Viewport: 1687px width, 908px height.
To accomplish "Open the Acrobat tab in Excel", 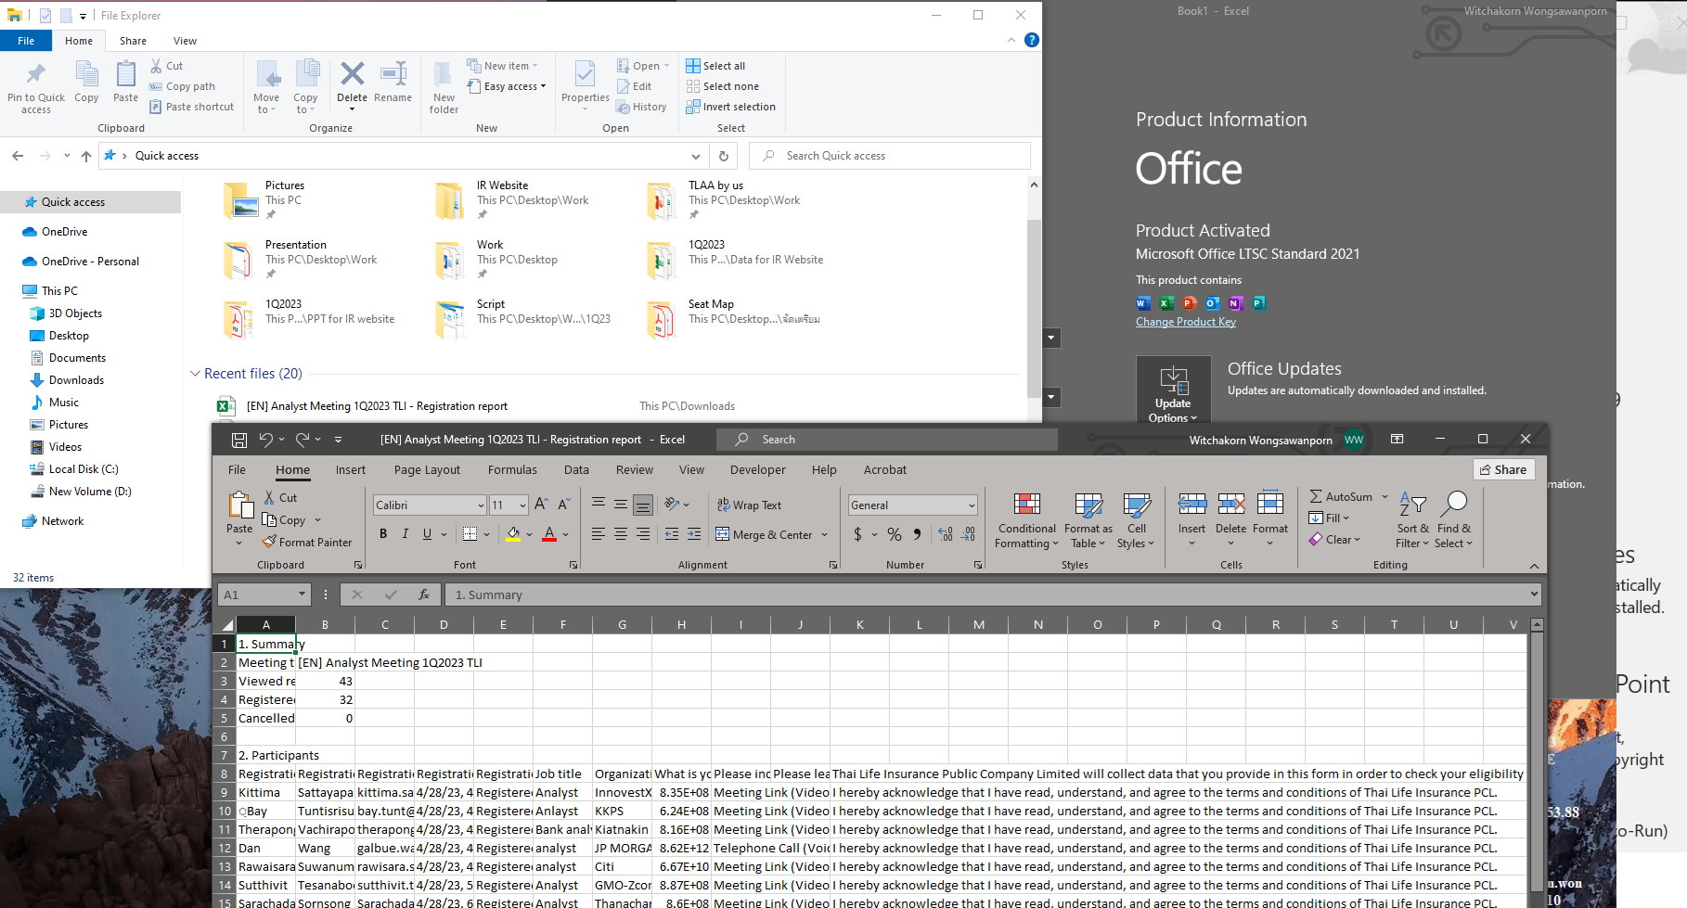I will click(884, 470).
